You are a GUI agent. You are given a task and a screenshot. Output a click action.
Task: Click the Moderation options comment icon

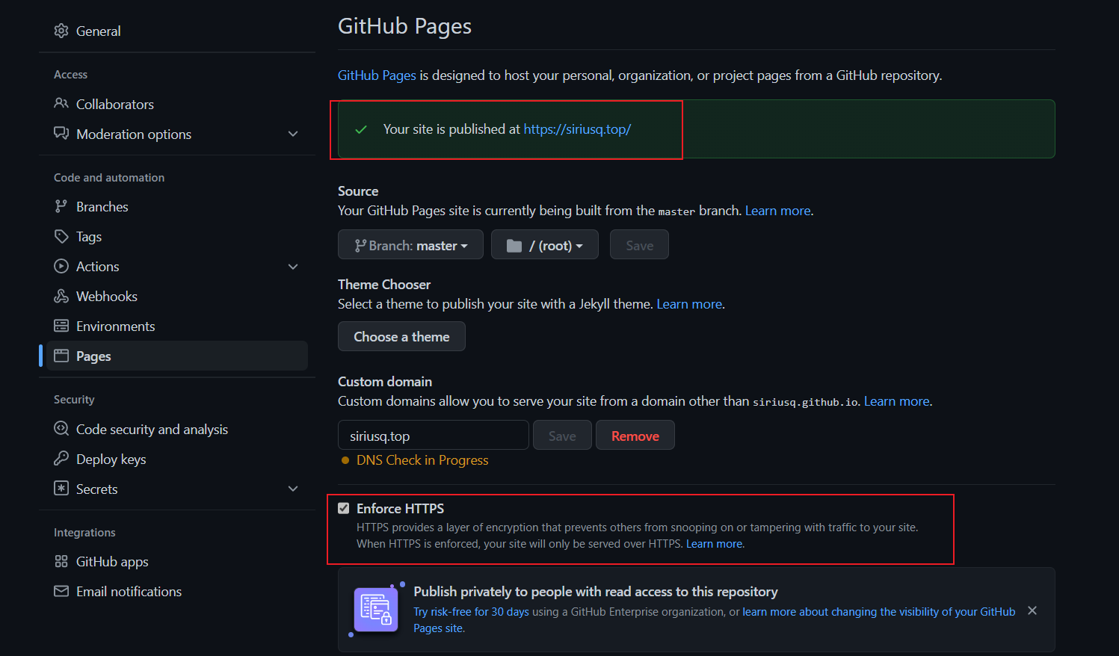coord(61,134)
